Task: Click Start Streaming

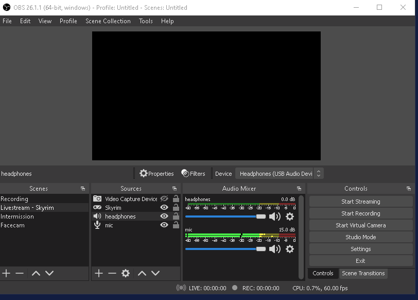Action: click(x=361, y=202)
